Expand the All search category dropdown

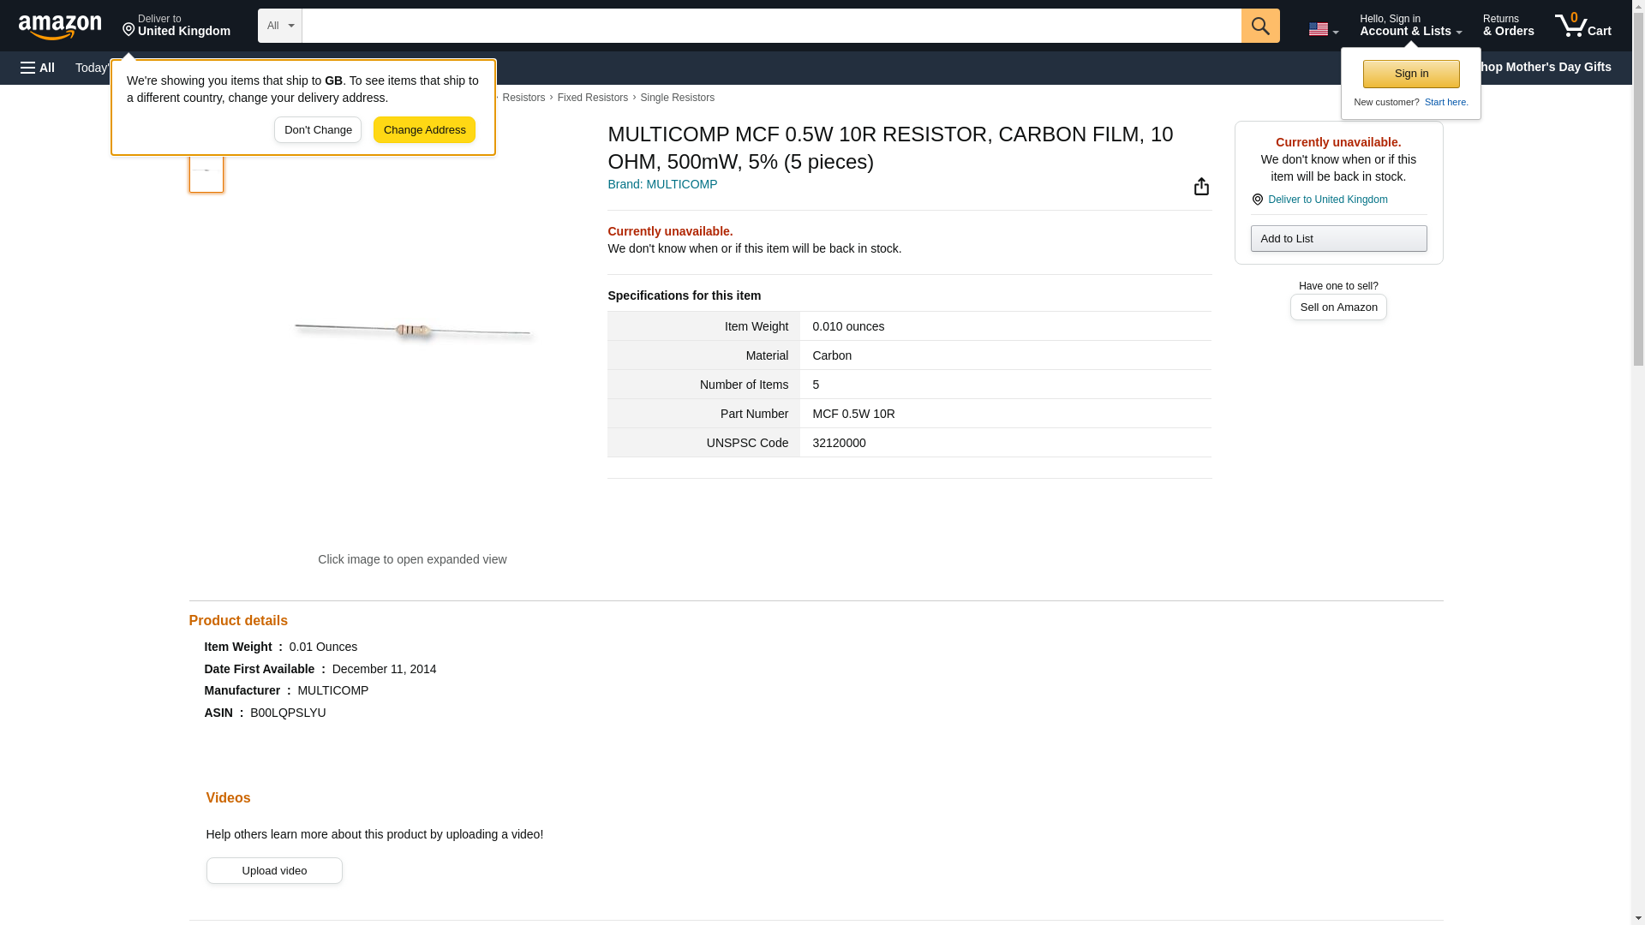[x=279, y=26]
